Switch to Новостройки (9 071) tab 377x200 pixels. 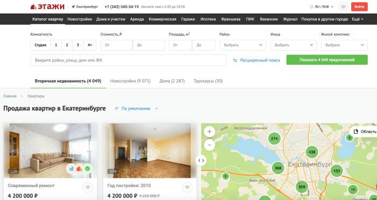click(130, 81)
